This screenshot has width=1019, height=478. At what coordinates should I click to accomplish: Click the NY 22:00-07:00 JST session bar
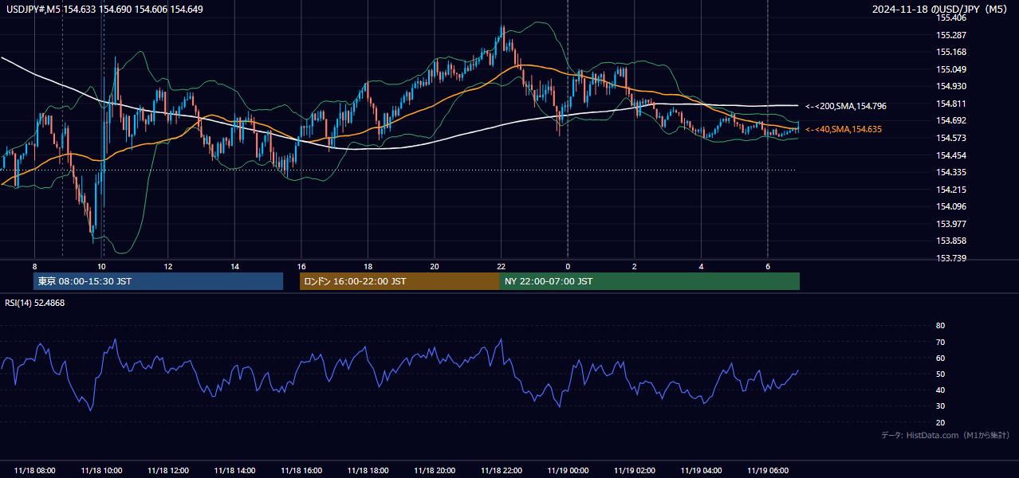pyautogui.click(x=650, y=281)
